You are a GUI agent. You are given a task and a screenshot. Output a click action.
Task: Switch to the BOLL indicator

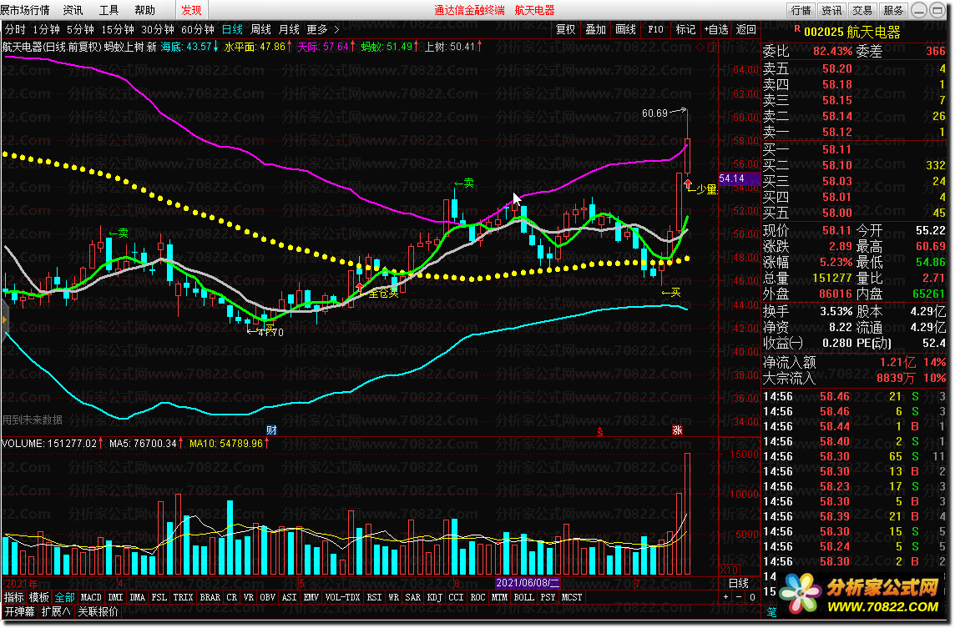(x=523, y=598)
